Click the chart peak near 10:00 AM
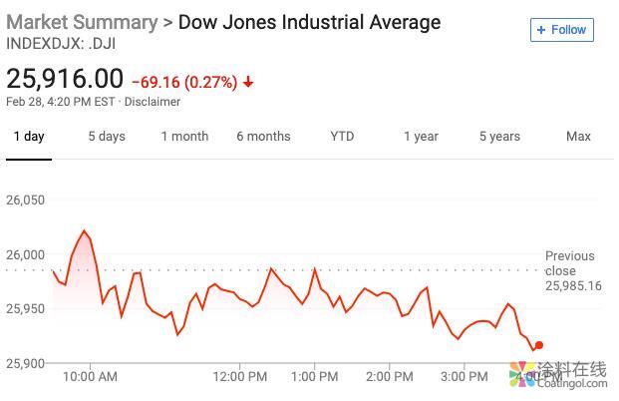 tap(85, 231)
